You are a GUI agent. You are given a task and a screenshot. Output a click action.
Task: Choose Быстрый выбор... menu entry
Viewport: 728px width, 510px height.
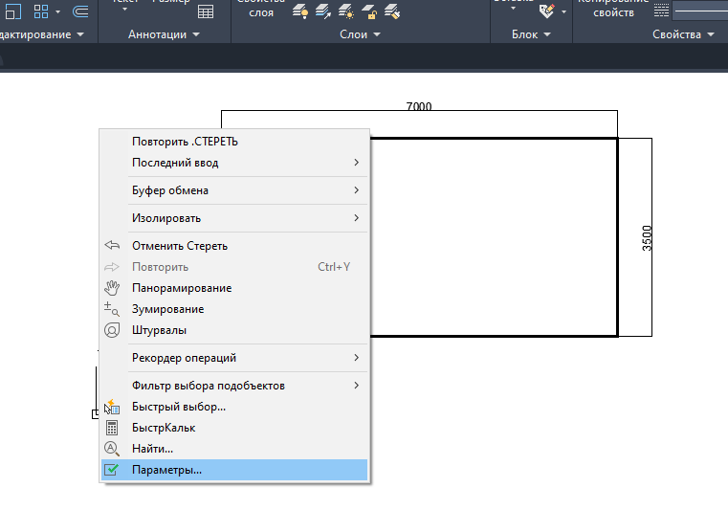pos(234,407)
